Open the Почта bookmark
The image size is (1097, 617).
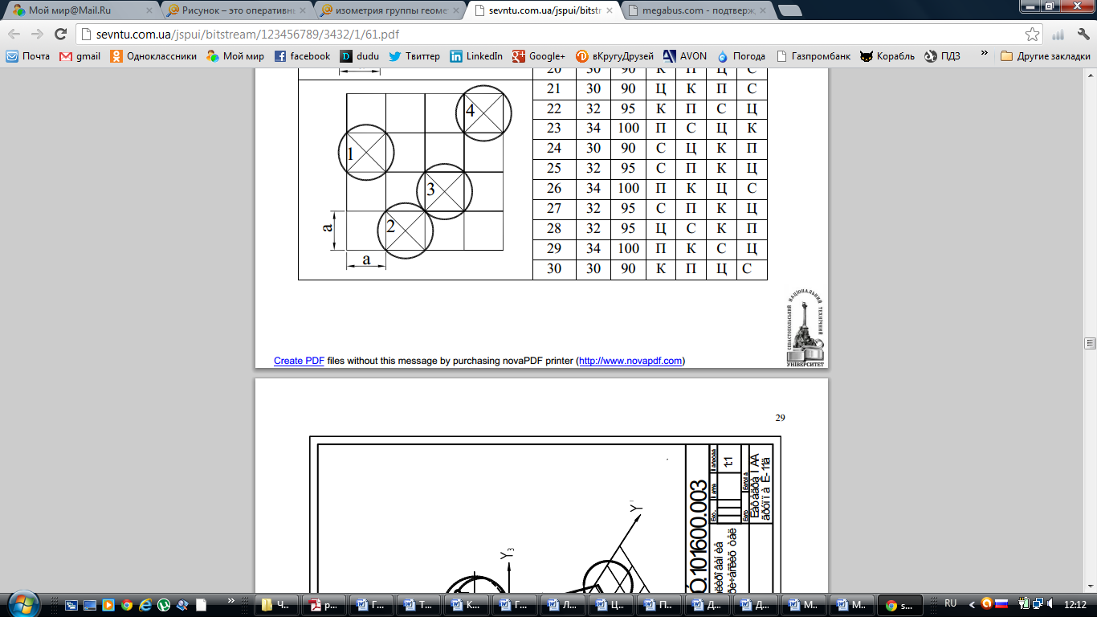(28, 56)
